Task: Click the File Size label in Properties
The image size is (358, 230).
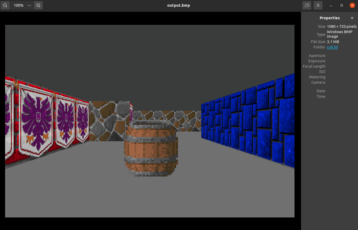Action: (x=318, y=42)
